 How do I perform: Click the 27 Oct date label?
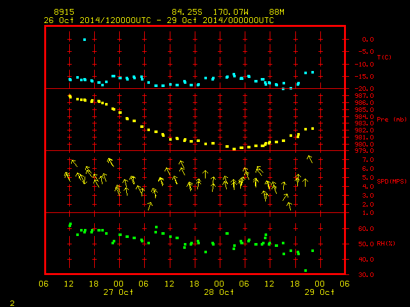118,292
